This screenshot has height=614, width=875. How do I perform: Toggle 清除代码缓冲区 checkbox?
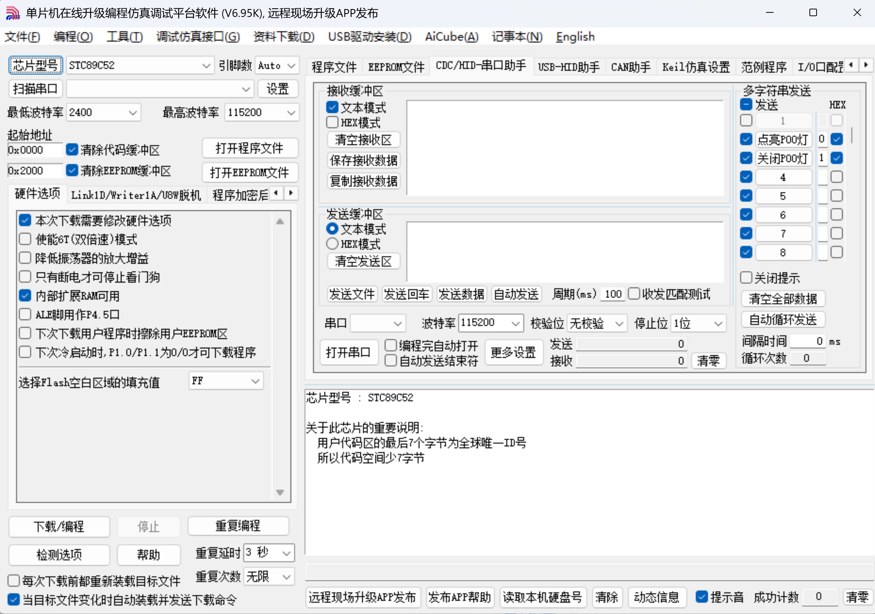click(72, 149)
